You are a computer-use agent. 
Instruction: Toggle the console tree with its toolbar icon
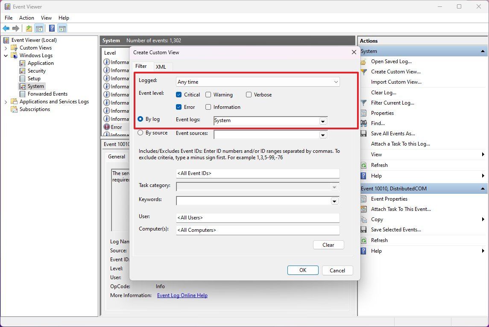[x=39, y=28]
